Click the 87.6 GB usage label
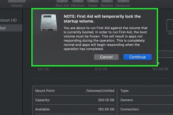Viewport: 173px width, 115px height. click(101, 69)
